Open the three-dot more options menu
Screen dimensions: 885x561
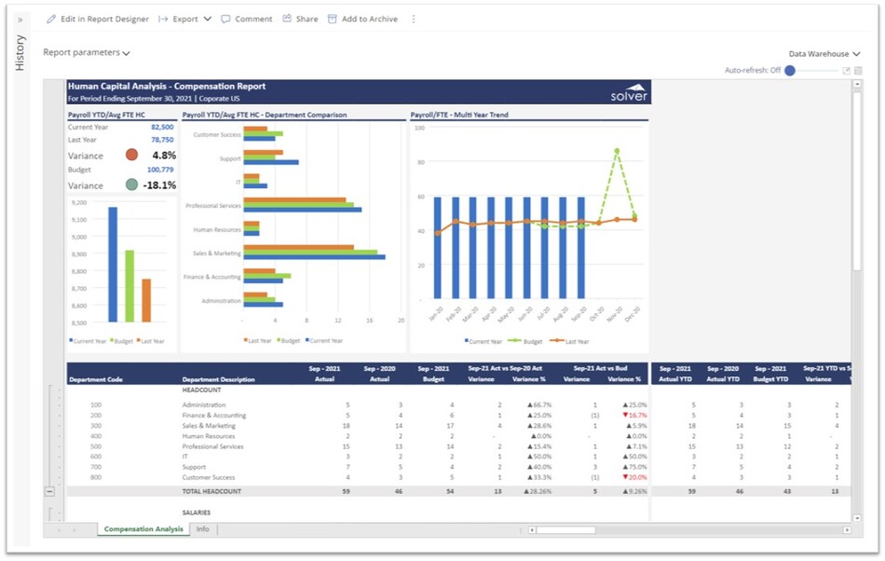tap(414, 19)
